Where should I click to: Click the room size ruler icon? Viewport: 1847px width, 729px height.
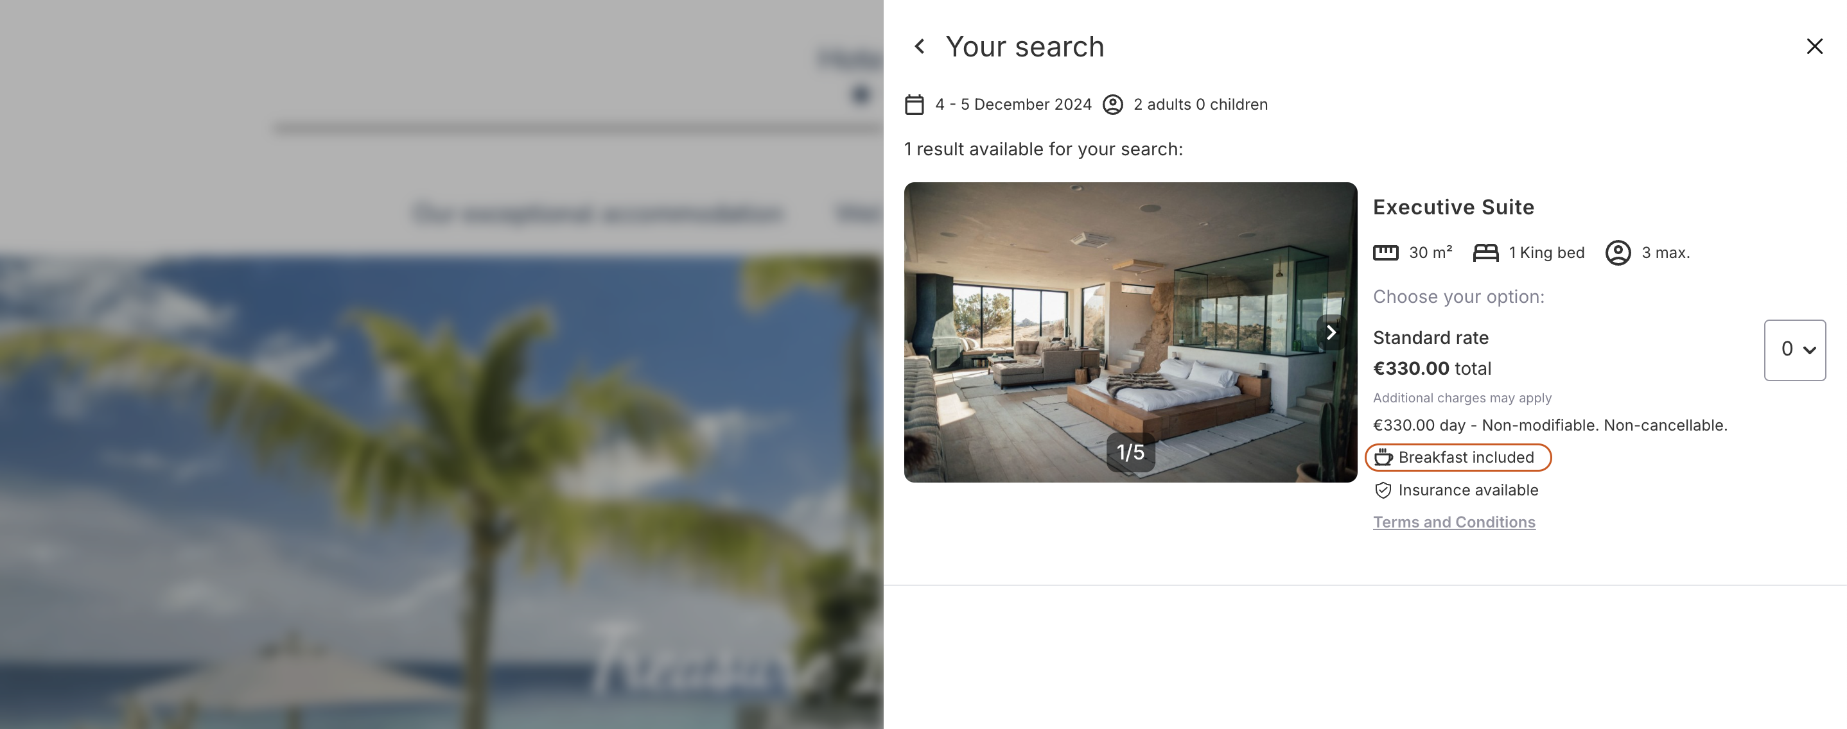click(x=1385, y=253)
